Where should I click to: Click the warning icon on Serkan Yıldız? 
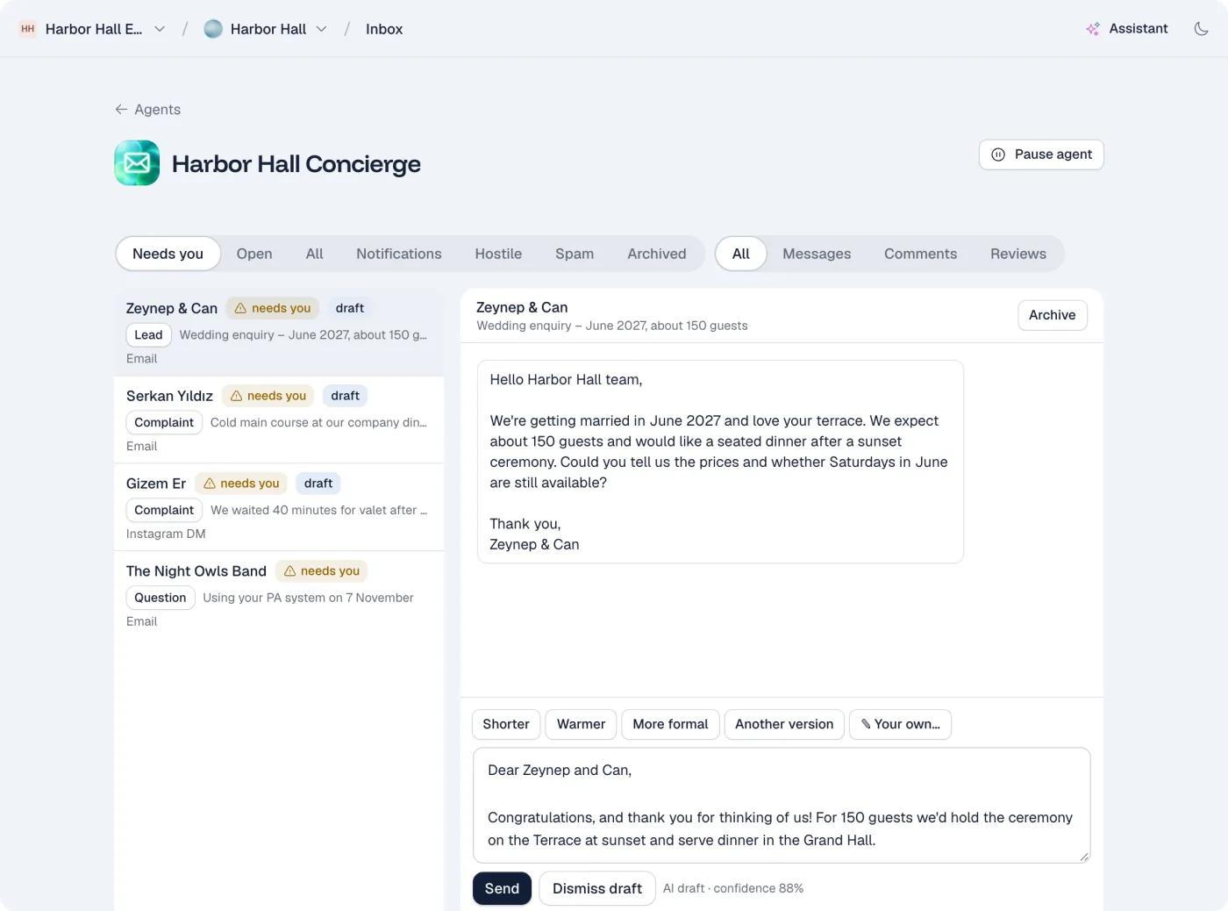[x=236, y=396]
